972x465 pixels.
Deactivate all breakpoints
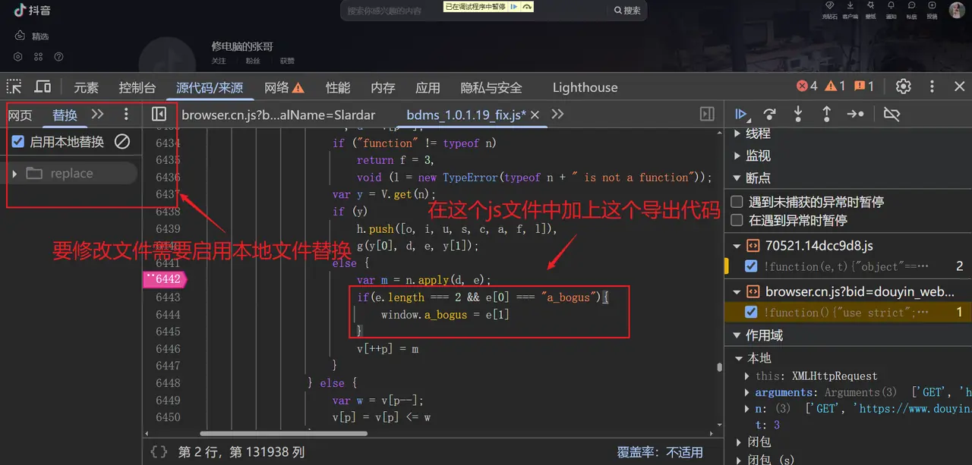click(892, 114)
